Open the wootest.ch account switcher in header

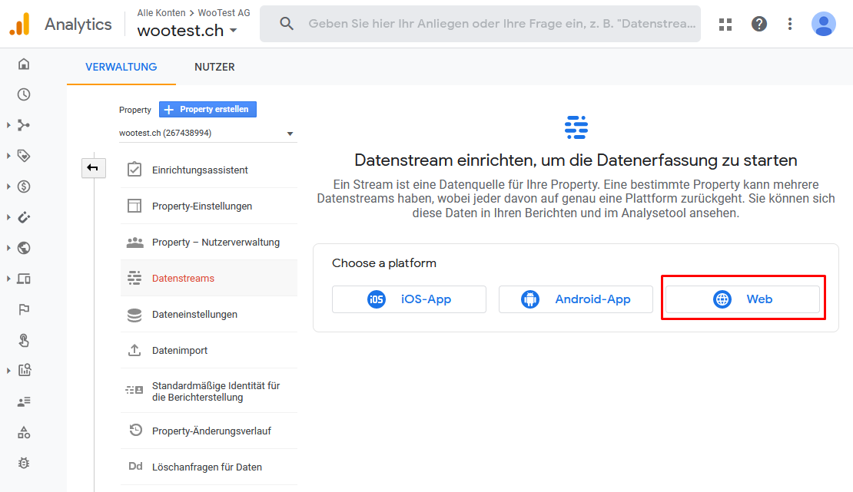188,31
